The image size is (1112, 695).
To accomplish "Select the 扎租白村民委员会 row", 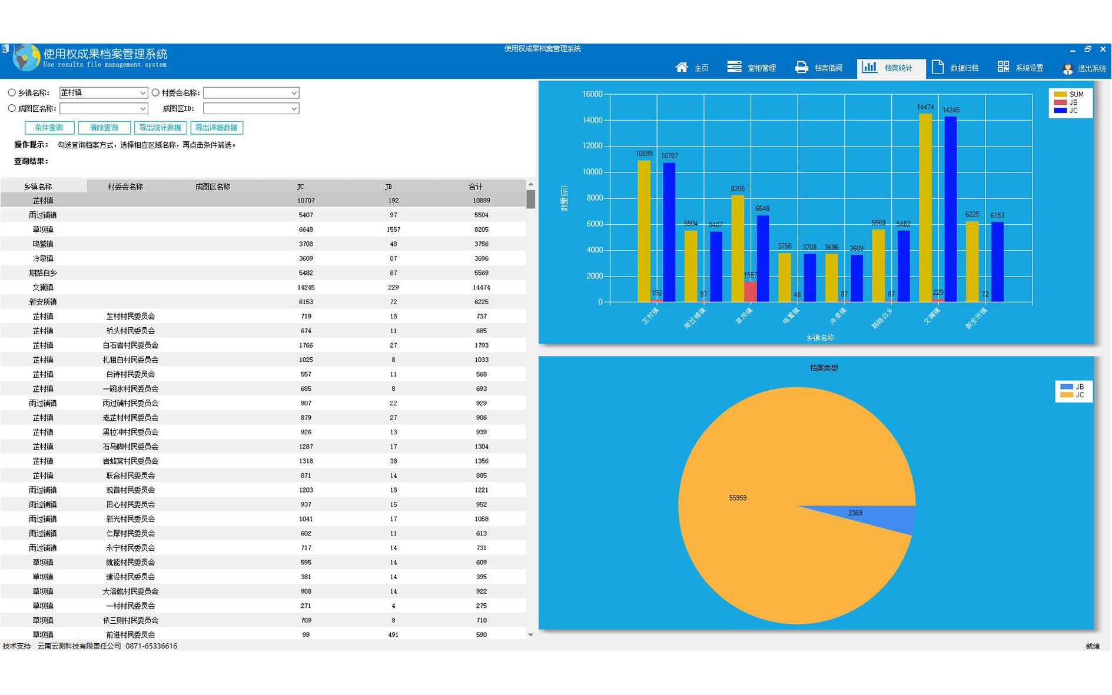I will coord(263,360).
